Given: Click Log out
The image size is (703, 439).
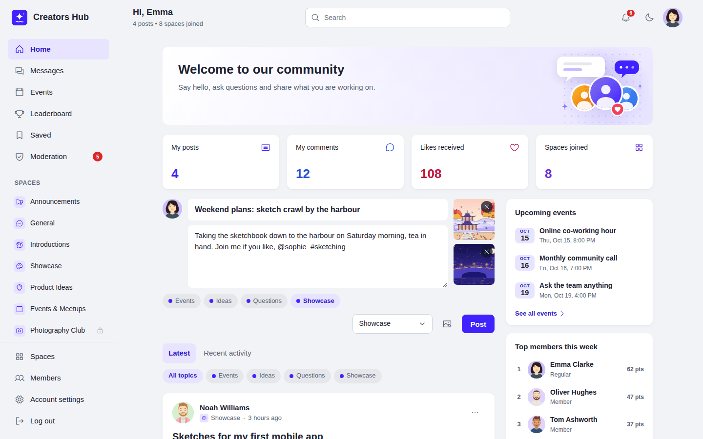Looking at the screenshot, I should click(x=59, y=421).
